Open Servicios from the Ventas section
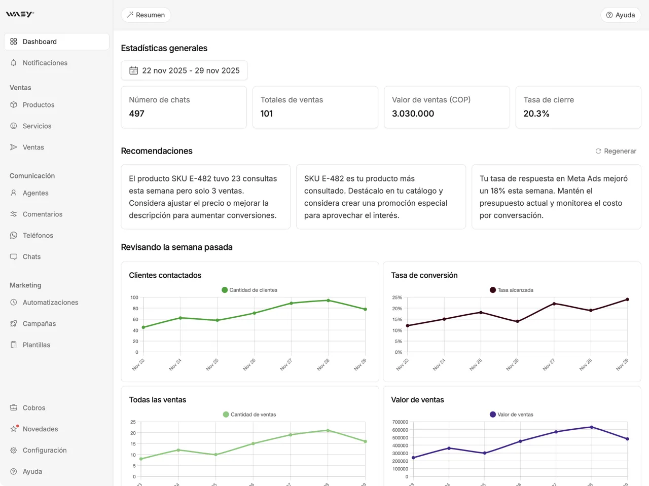 14,126
